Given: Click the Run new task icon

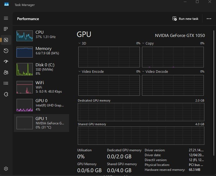Looking at the screenshot, I should (175, 19).
